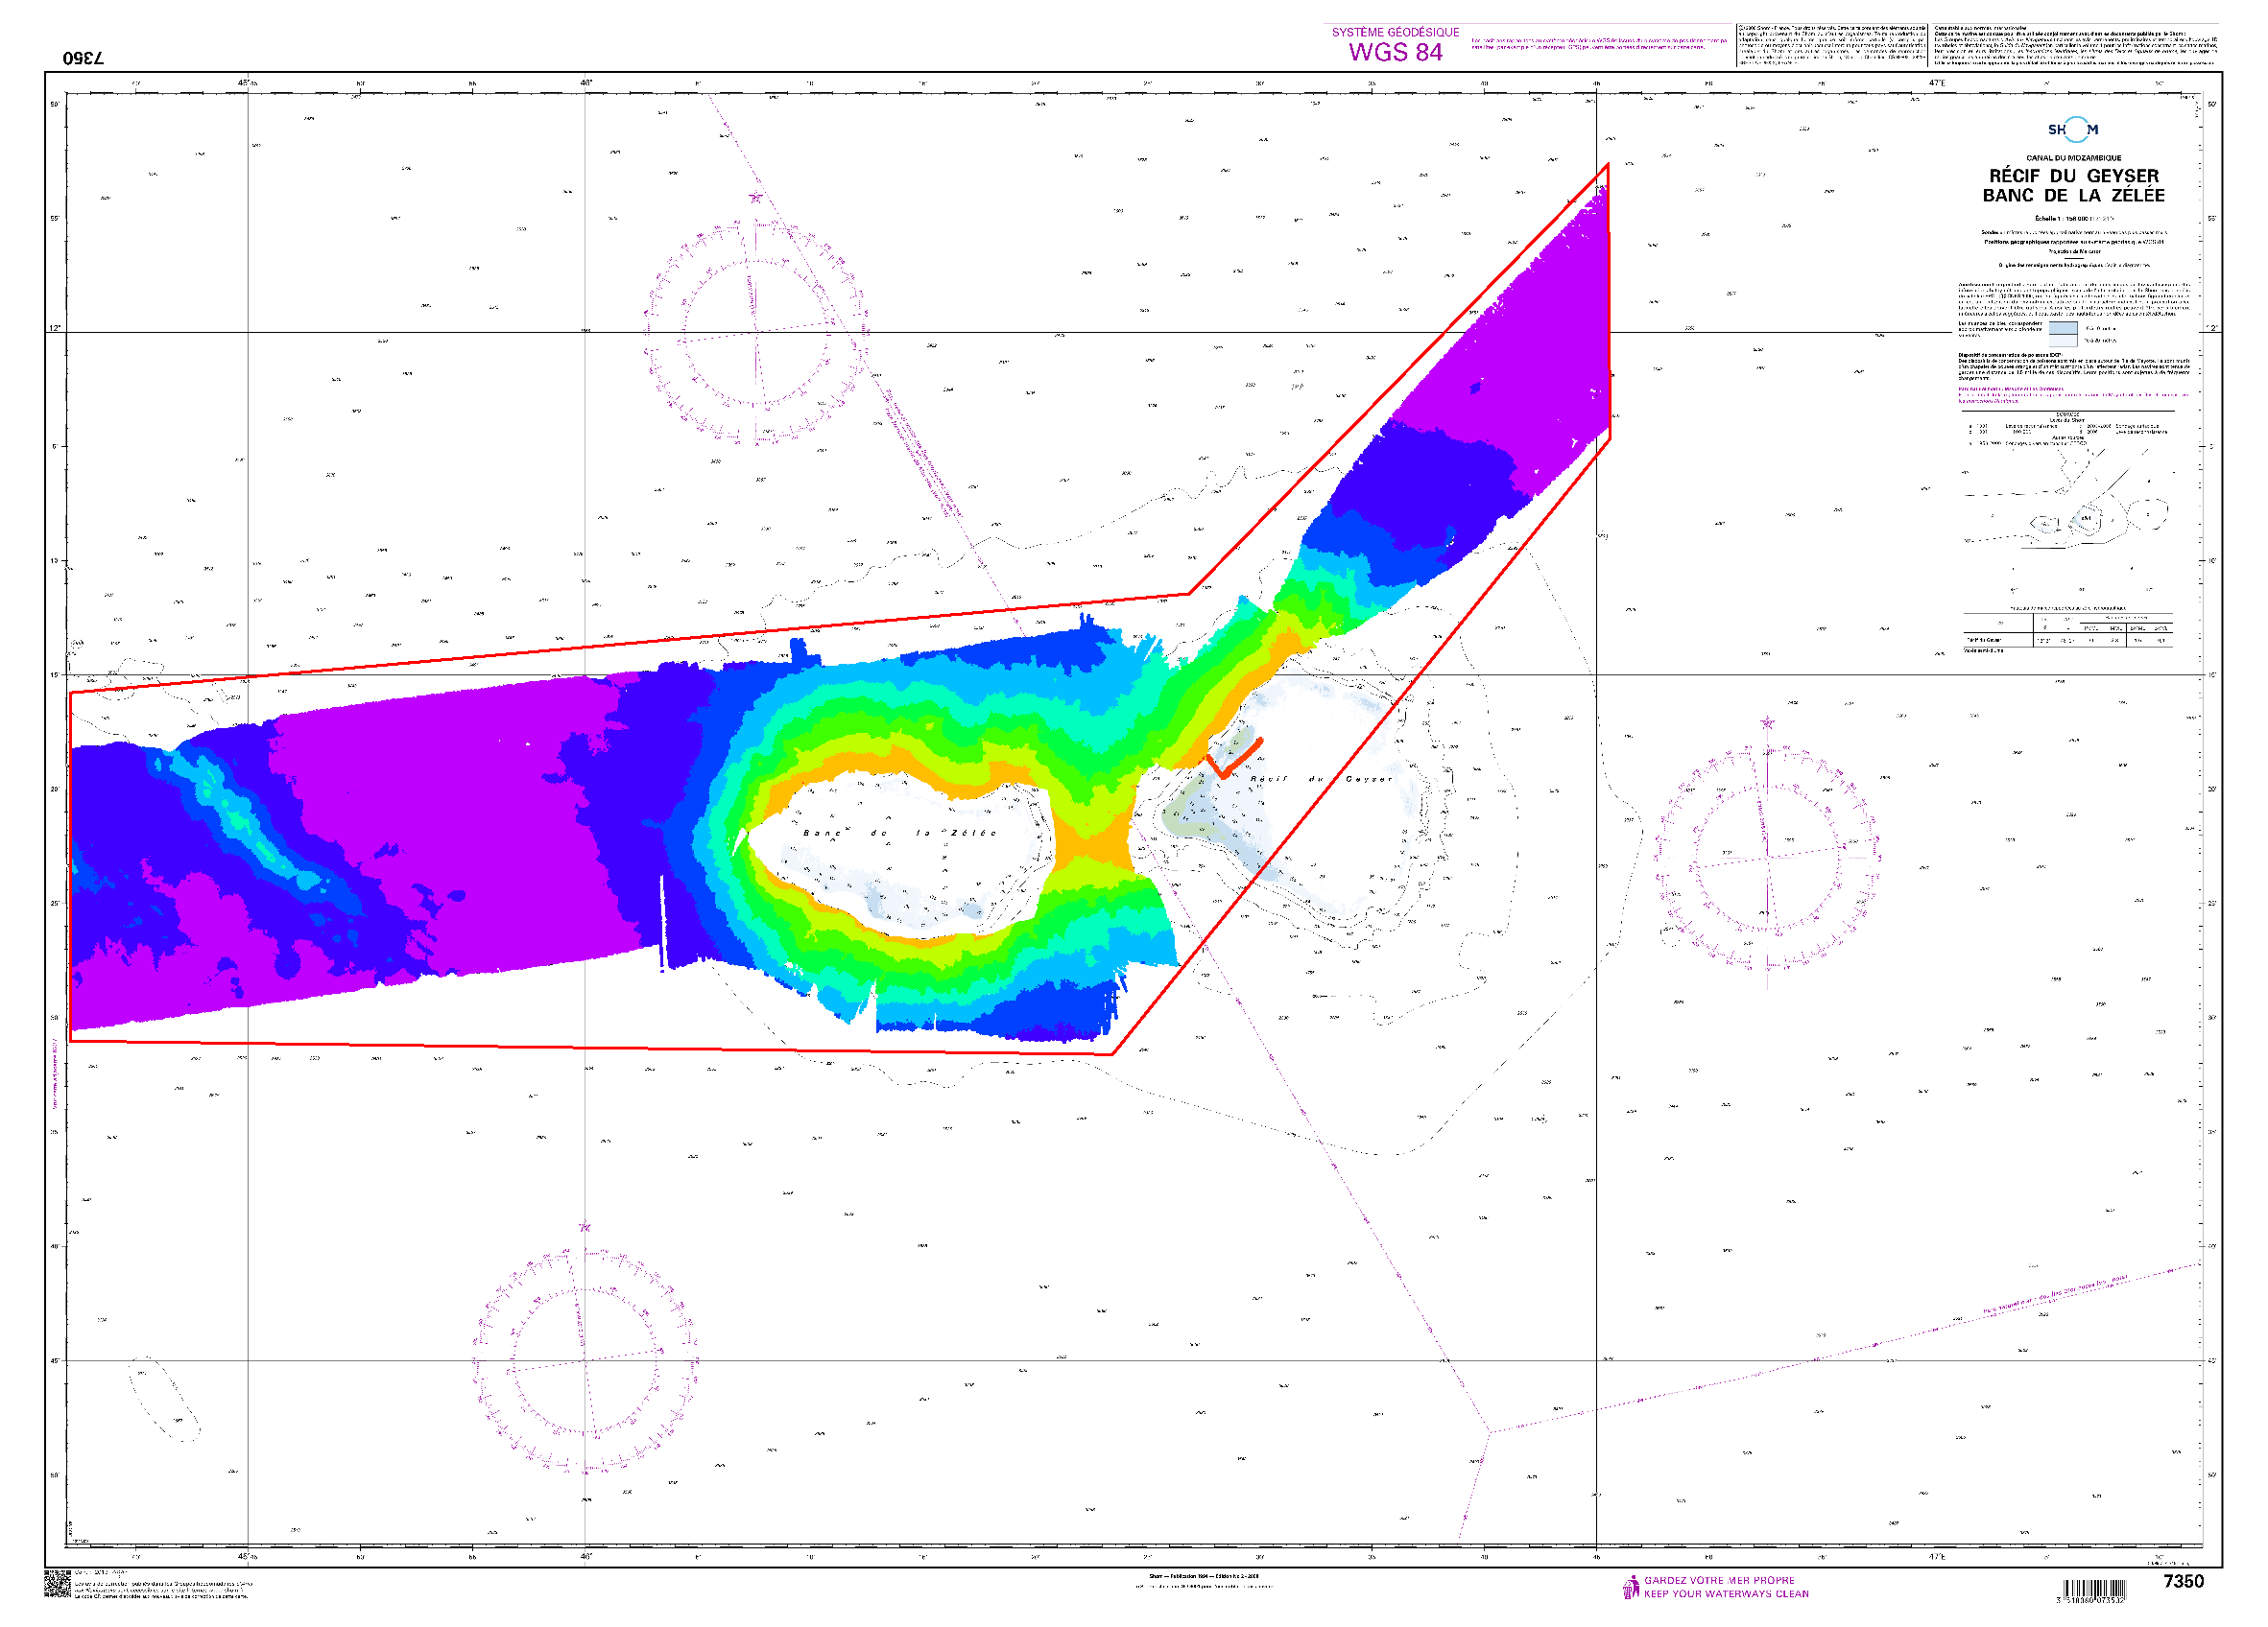This screenshot has width=2268, height=1627.
Task: Click the upper-left compass rose center
Action: pos(755,331)
